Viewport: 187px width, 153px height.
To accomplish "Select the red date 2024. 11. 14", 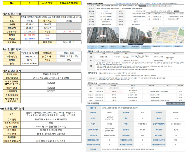I will coord(69,32).
